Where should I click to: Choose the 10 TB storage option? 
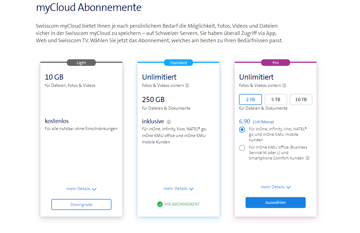301,100
